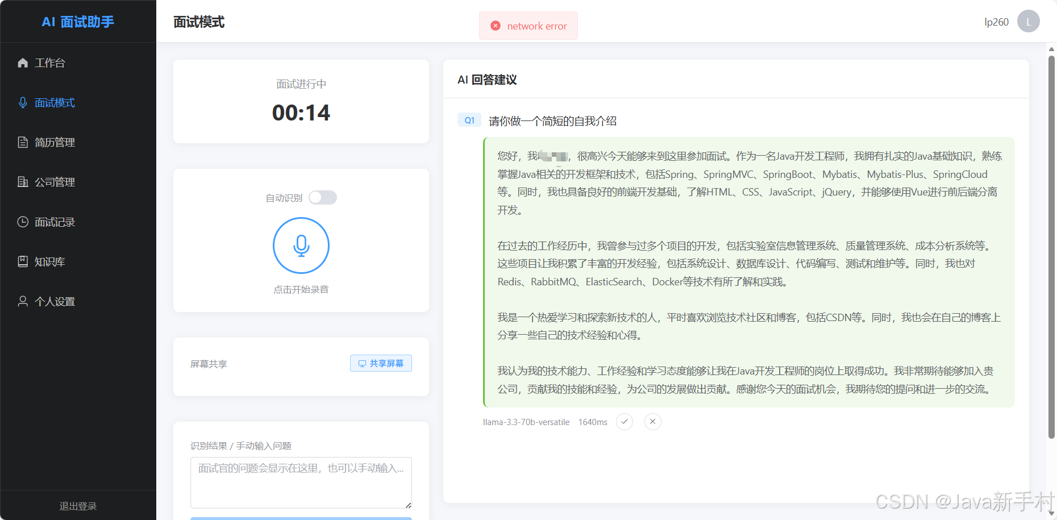The width and height of the screenshot is (1057, 520).
Task: Open the 面试记录 sidebar menu item
Action: [x=54, y=222]
